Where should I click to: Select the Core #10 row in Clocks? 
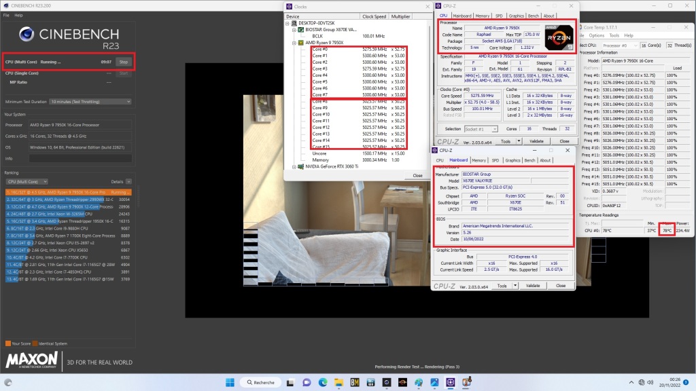(358, 114)
